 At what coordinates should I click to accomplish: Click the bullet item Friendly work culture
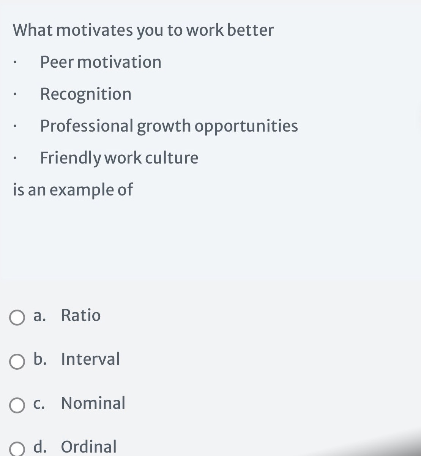coord(119,157)
